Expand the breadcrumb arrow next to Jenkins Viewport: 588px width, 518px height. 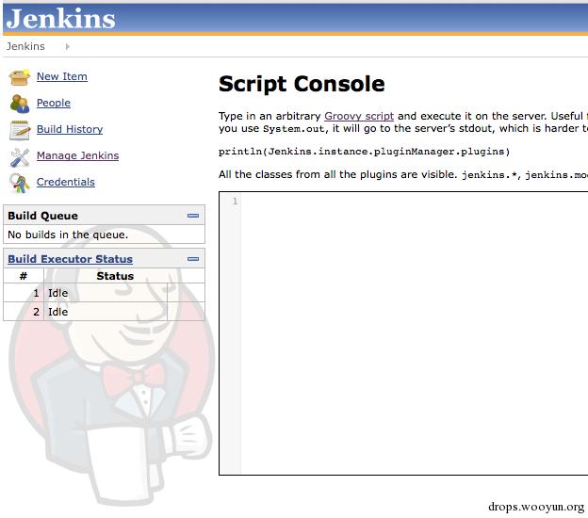click(68, 46)
